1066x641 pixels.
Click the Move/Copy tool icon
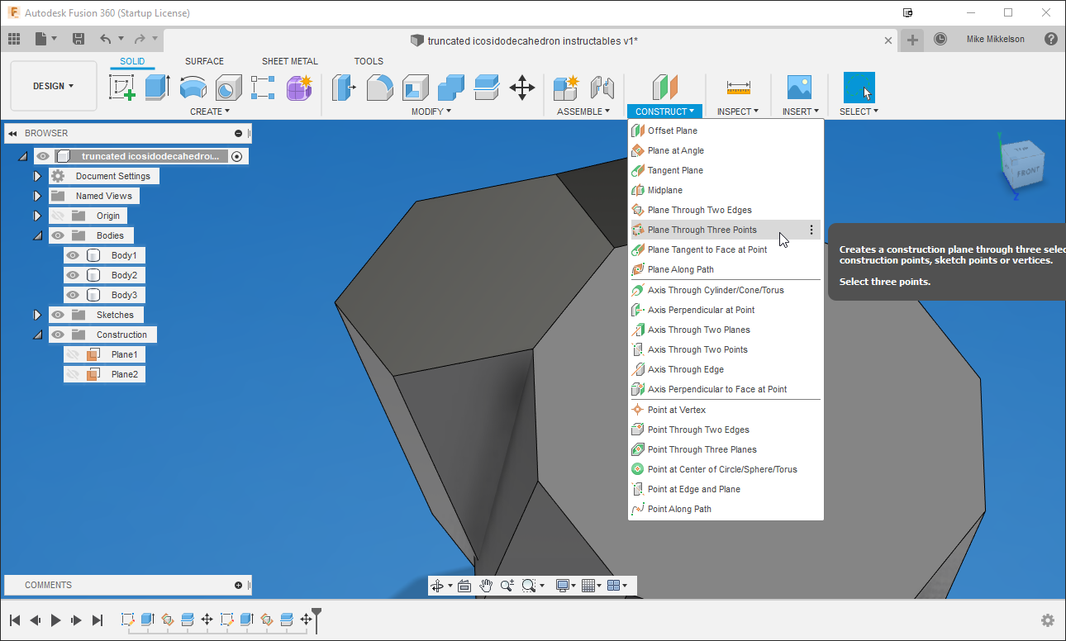point(521,88)
